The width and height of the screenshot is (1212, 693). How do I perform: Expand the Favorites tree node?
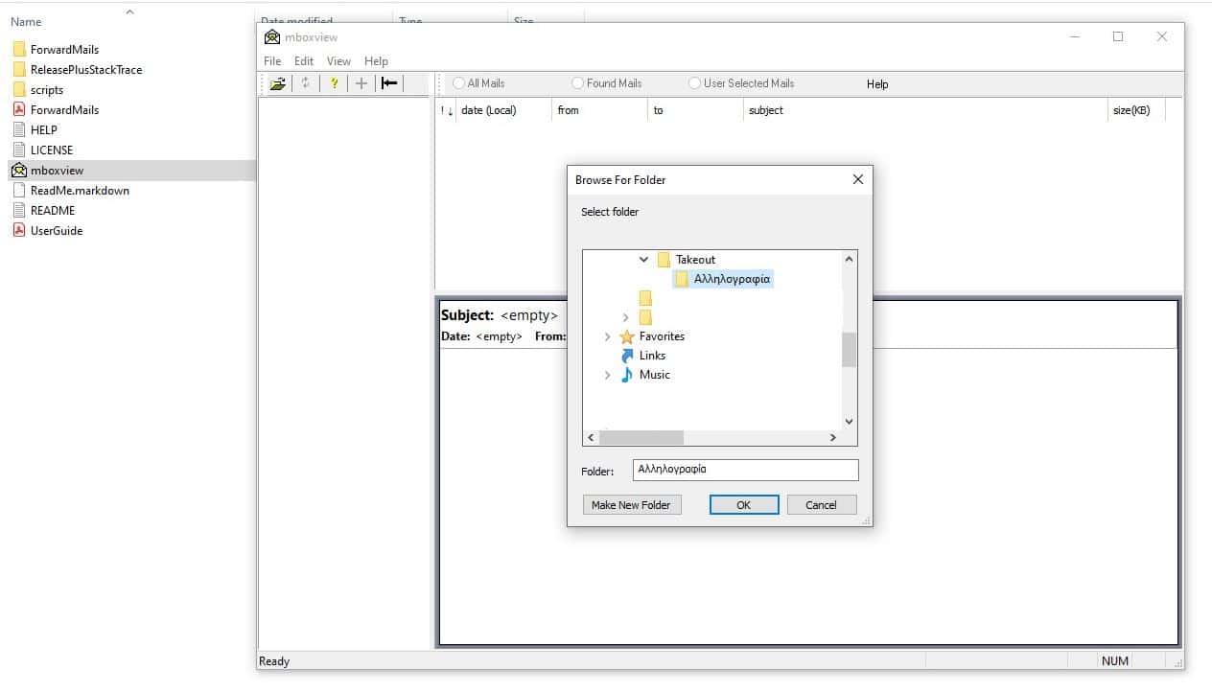[x=607, y=336]
